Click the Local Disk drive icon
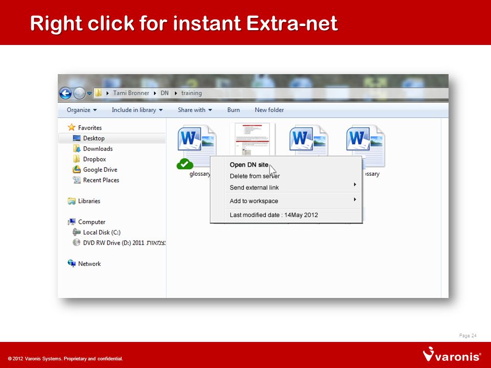 77,232
